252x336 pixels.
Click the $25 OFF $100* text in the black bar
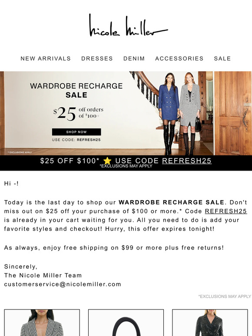[70, 161]
